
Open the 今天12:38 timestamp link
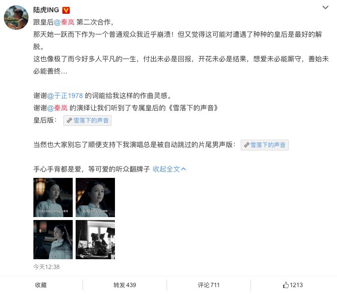coord(46,267)
